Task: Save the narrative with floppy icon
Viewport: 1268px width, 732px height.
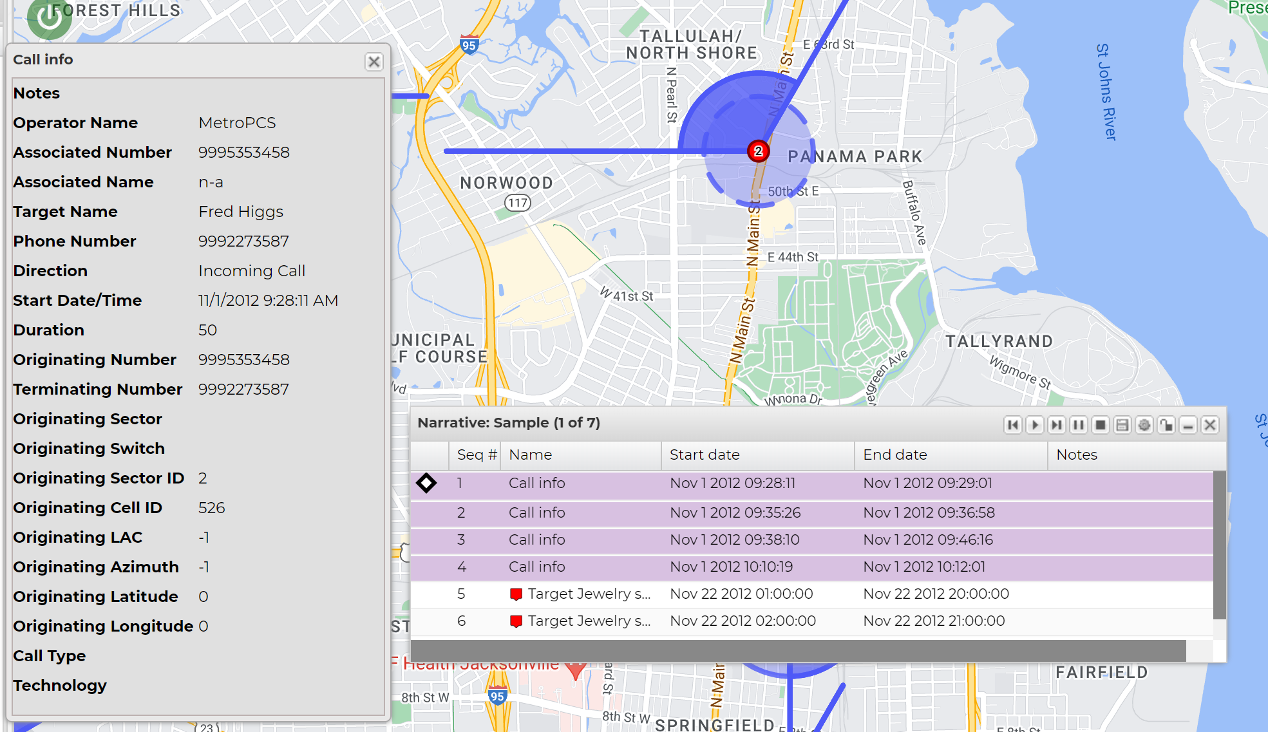Action: coord(1122,425)
